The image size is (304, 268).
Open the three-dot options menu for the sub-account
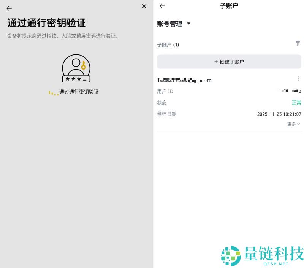tap(299, 79)
